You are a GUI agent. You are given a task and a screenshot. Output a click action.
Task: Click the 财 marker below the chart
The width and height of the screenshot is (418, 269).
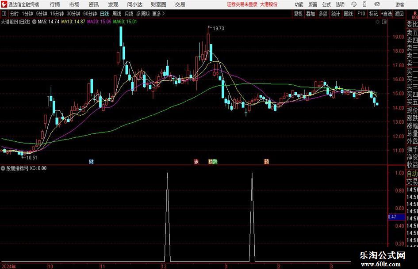click(92, 161)
